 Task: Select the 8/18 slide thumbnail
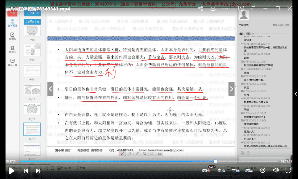pos(32,50)
